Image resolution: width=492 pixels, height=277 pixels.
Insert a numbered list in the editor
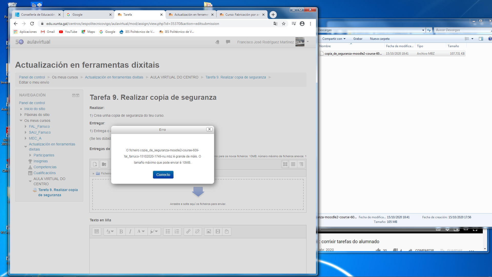coord(177,231)
